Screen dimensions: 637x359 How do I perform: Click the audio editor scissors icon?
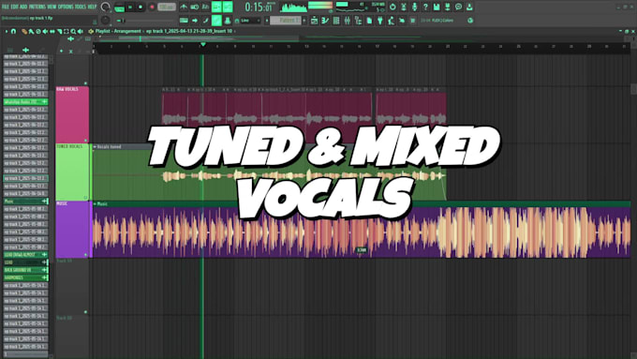coord(404,7)
